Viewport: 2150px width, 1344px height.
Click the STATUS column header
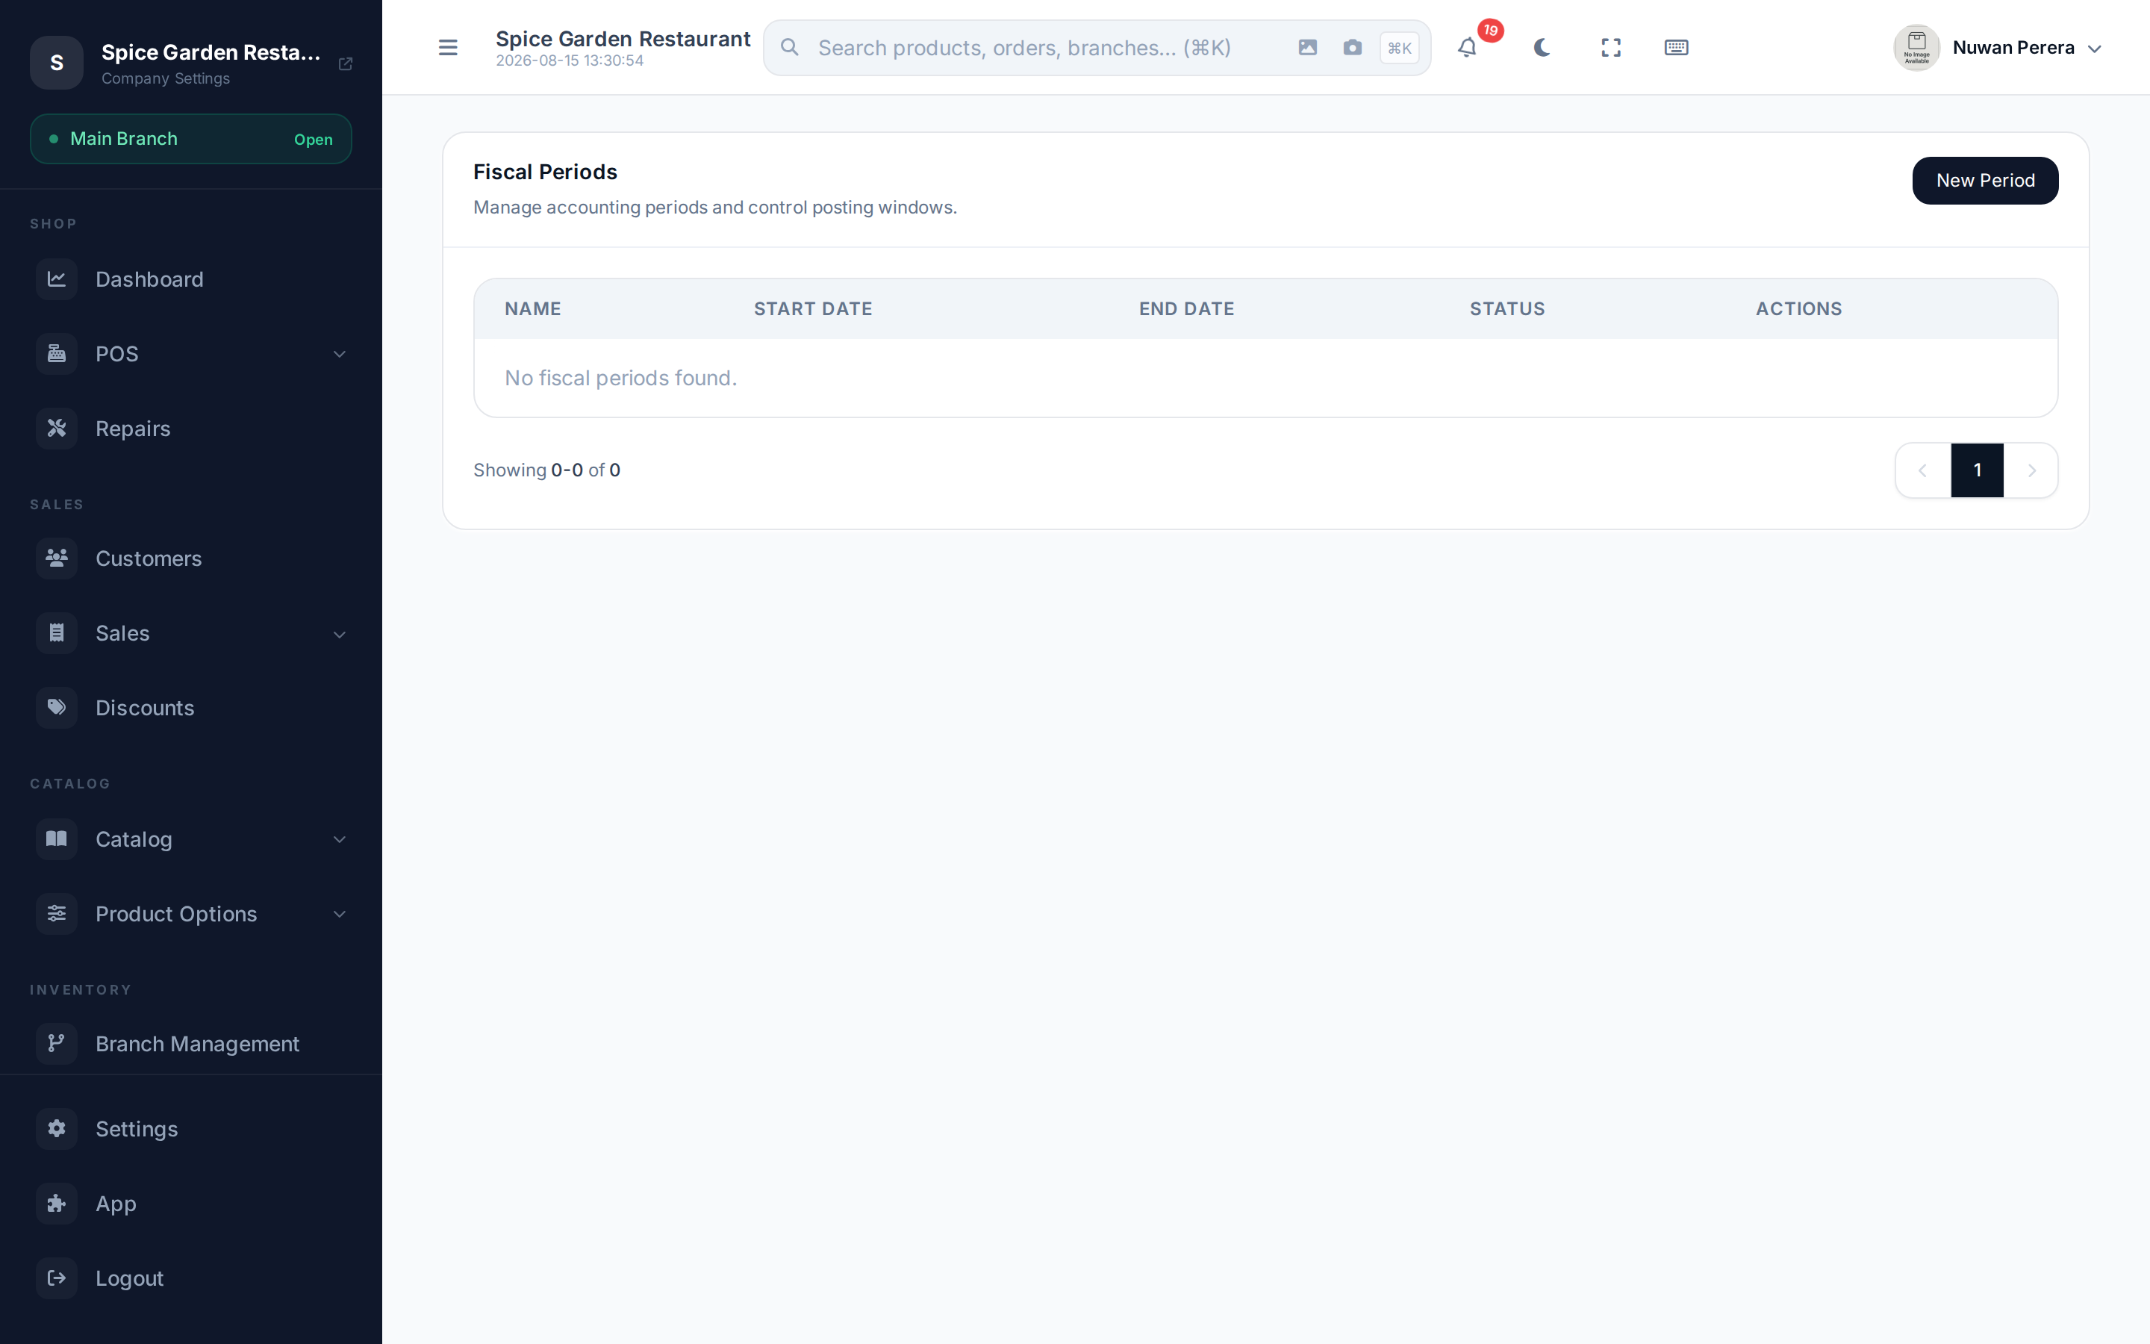coord(1506,308)
